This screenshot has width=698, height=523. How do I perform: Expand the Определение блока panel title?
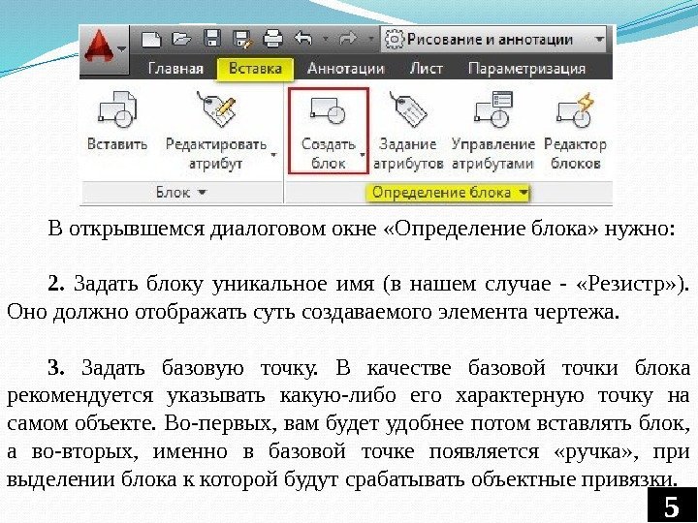[449, 193]
